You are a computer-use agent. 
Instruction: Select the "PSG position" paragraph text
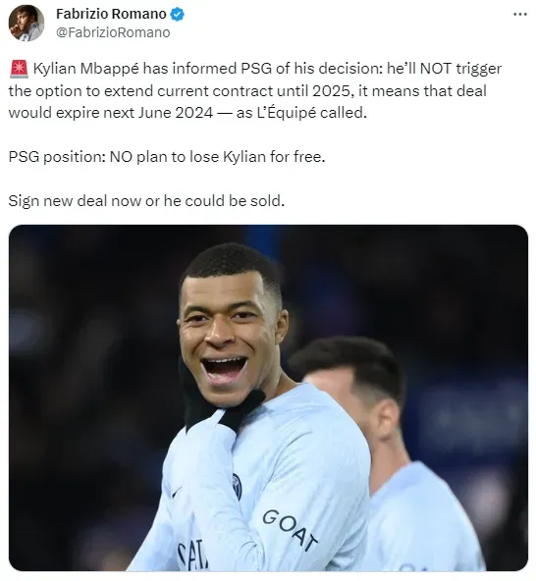pos(167,157)
